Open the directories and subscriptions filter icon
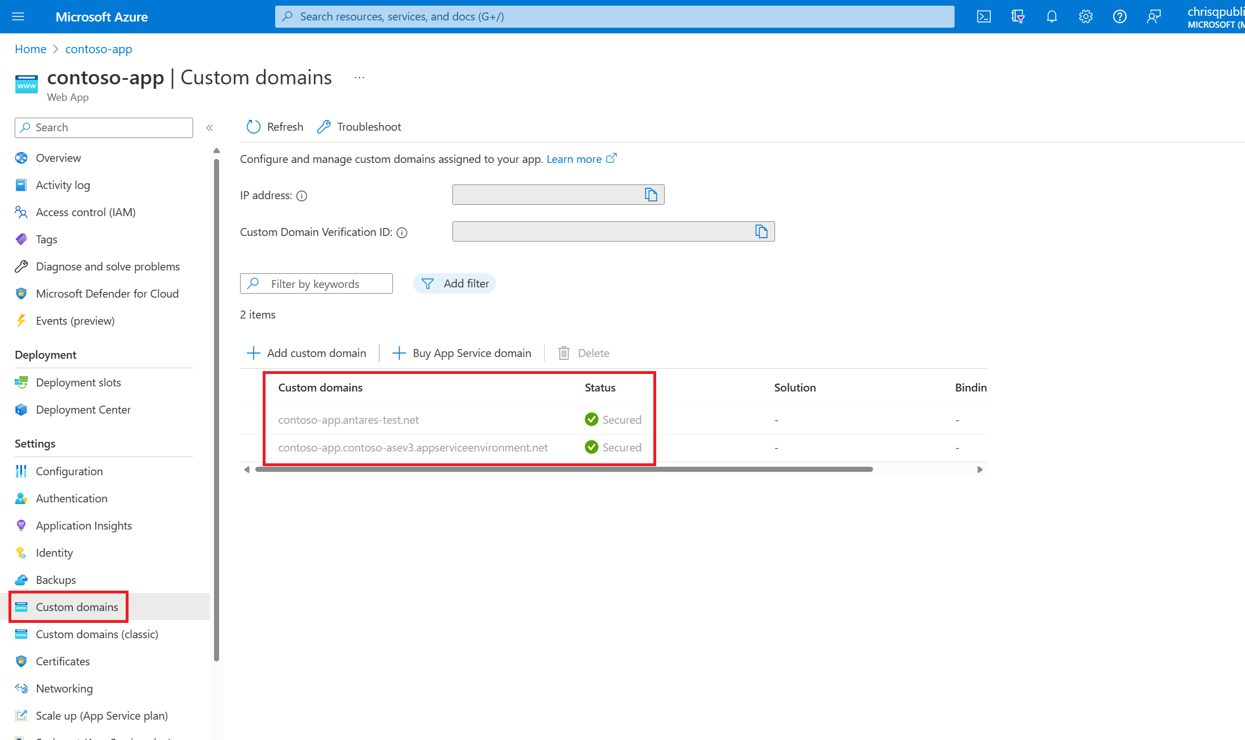The width and height of the screenshot is (1245, 740). coord(1018,16)
